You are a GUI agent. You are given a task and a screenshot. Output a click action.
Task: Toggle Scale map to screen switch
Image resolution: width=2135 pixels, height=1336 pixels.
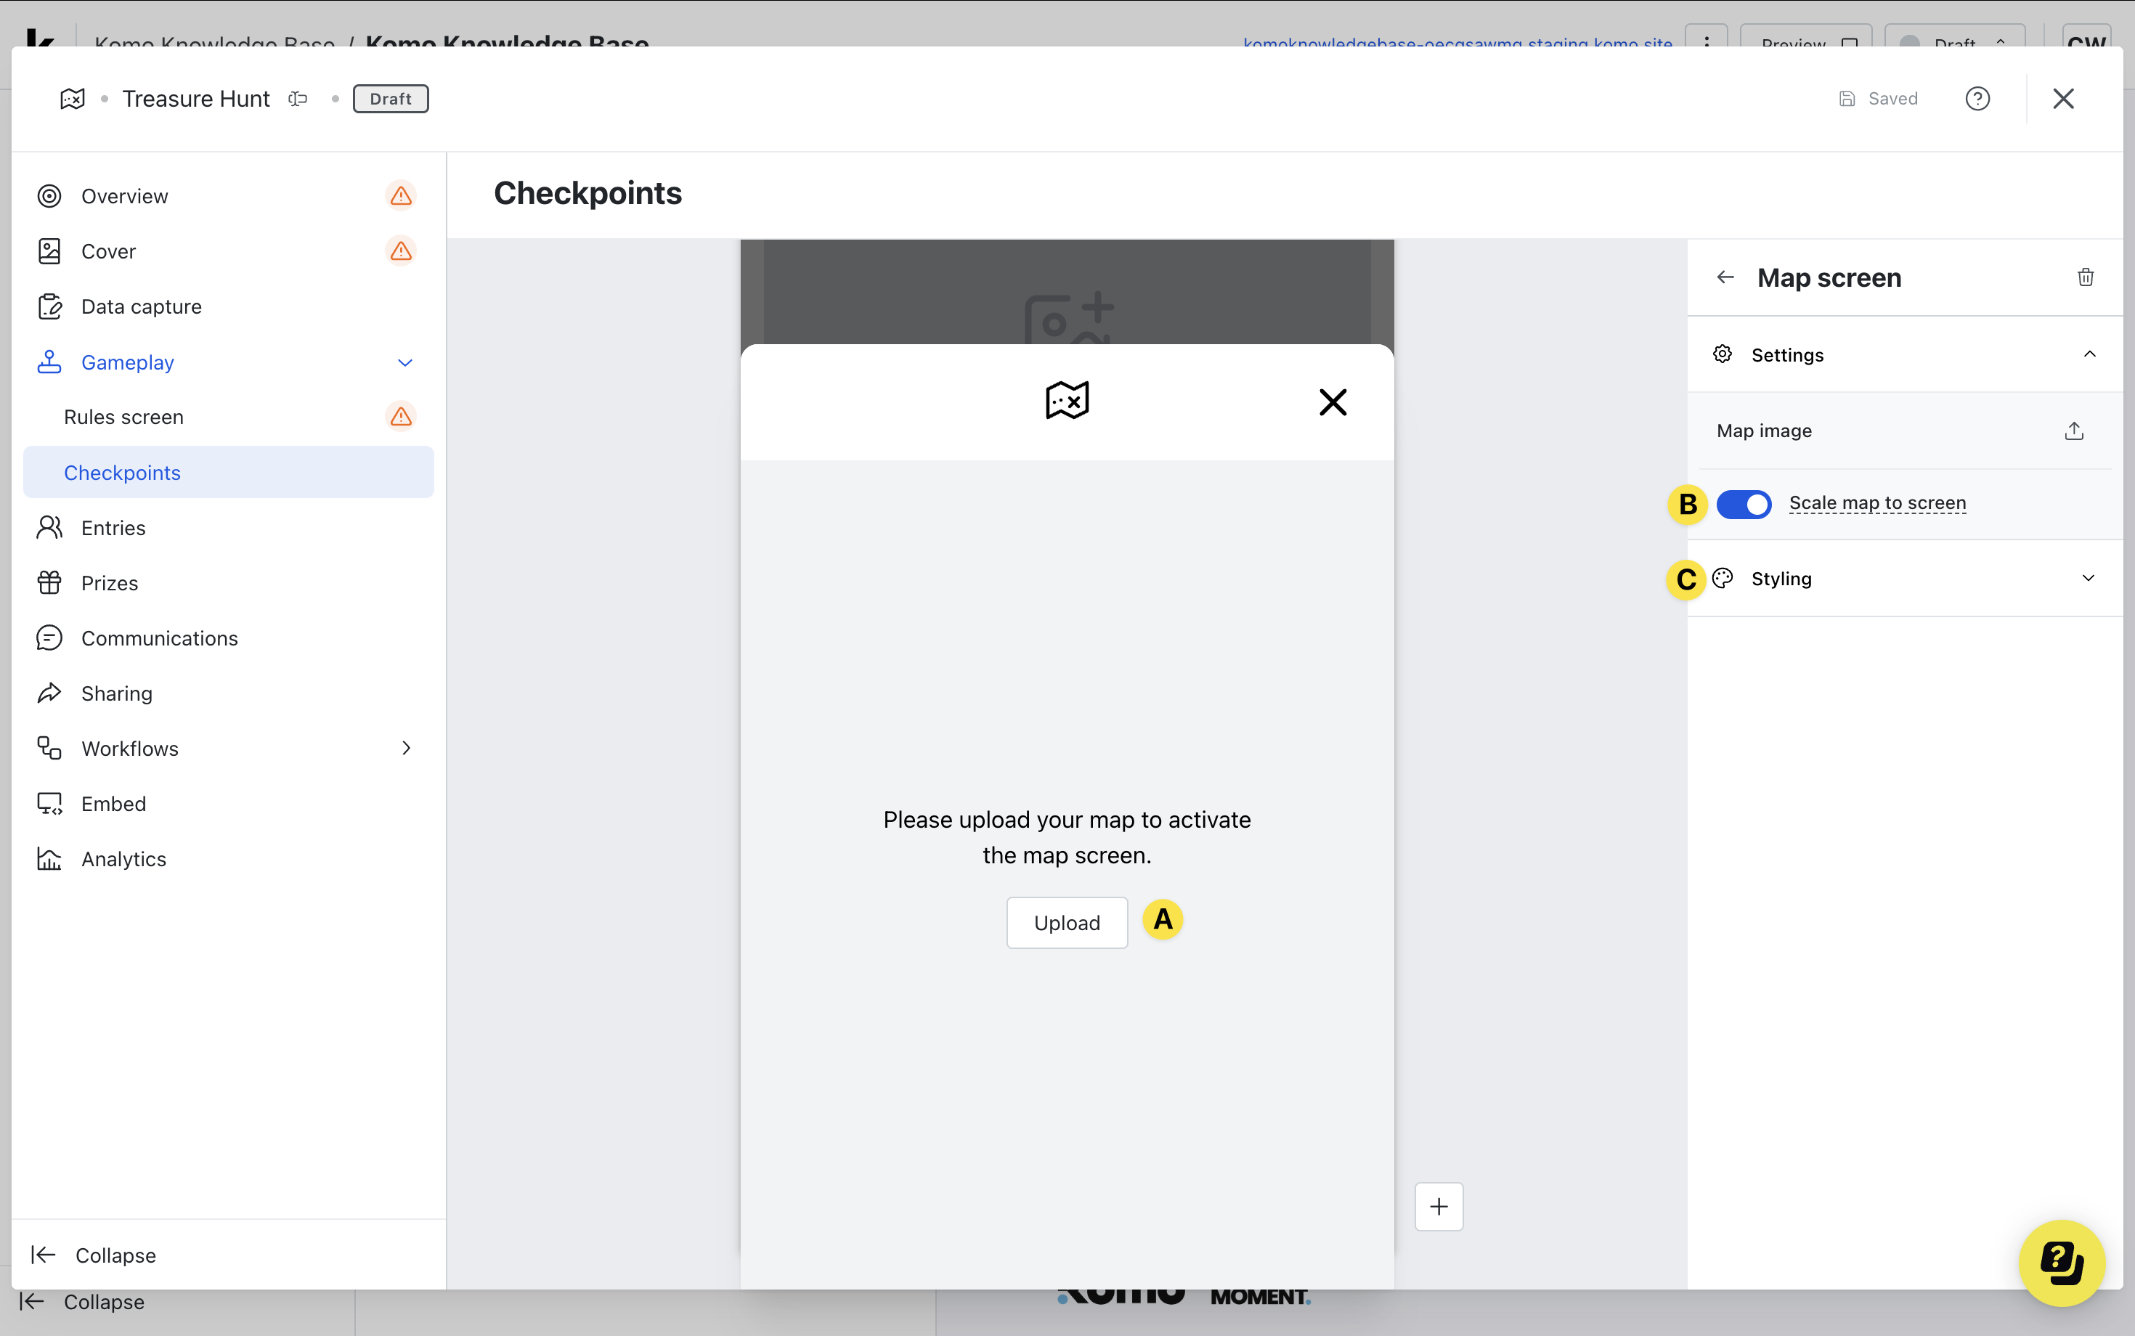1743,505
